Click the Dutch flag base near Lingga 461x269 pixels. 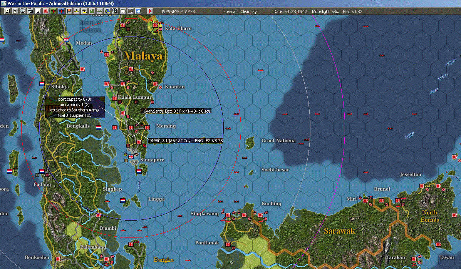[123, 201]
